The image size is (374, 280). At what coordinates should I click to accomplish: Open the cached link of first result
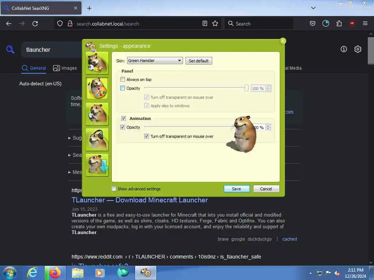290,239
